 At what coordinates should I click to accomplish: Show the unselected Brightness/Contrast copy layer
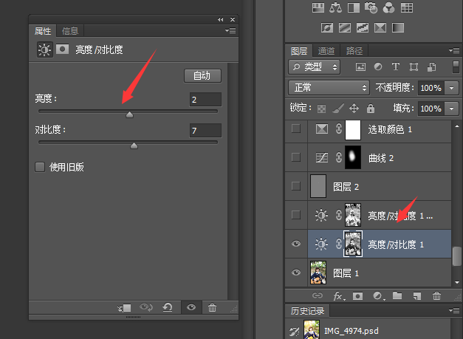[x=296, y=215]
